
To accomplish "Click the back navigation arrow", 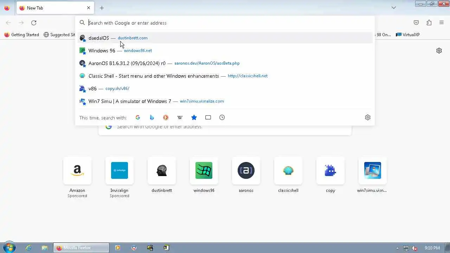I will point(8,23).
